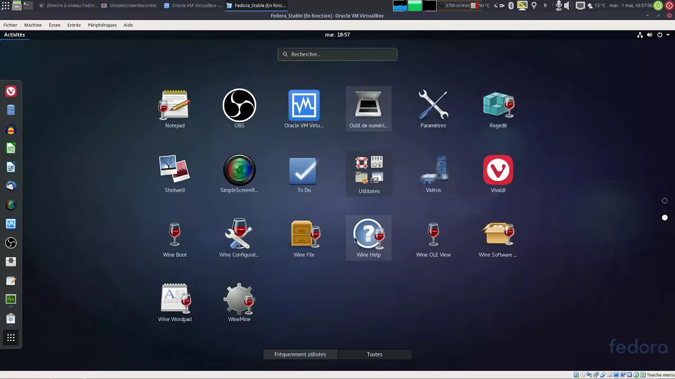Launch Wine Wordpad
The image size is (675, 379).
pyautogui.click(x=175, y=303)
